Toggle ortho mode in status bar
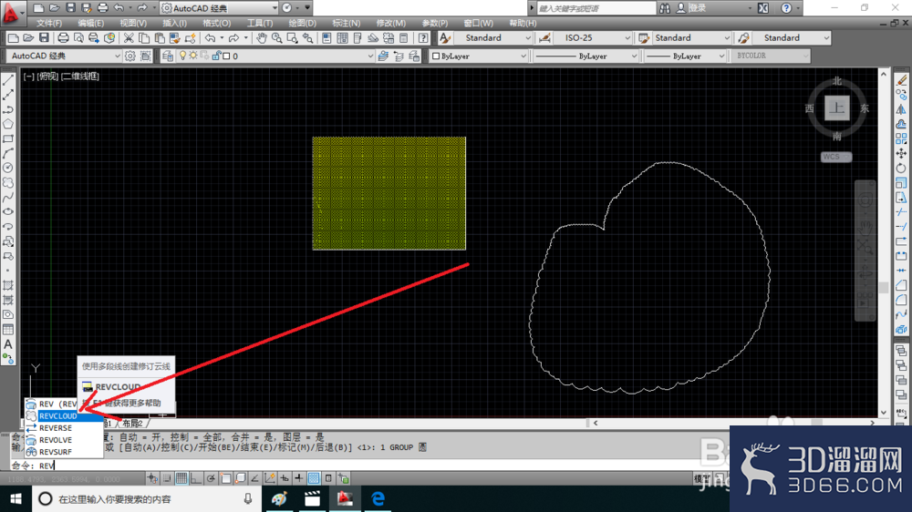912x512 pixels. (196, 478)
